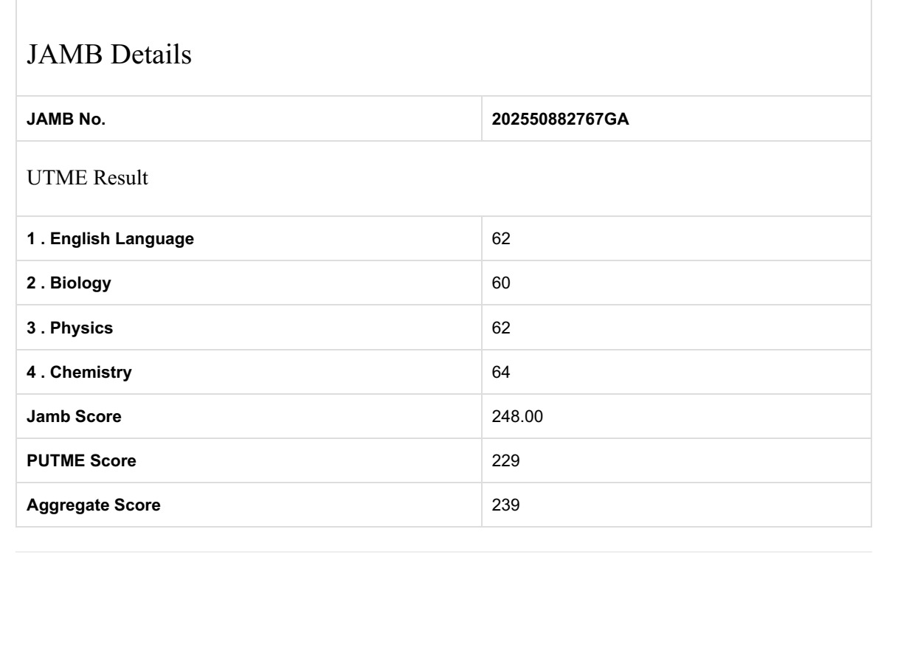The height and width of the screenshot is (667, 912).
Task: Click the Jamb Score value 248.00
Action: [518, 417]
